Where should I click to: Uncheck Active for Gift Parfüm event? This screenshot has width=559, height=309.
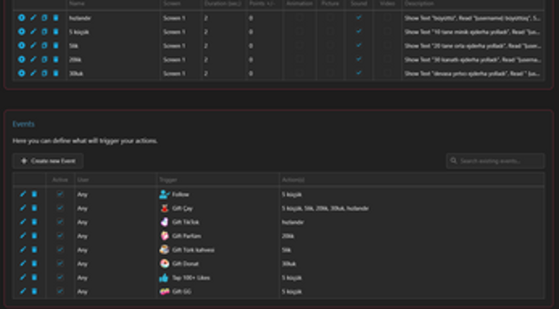tap(60, 236)
